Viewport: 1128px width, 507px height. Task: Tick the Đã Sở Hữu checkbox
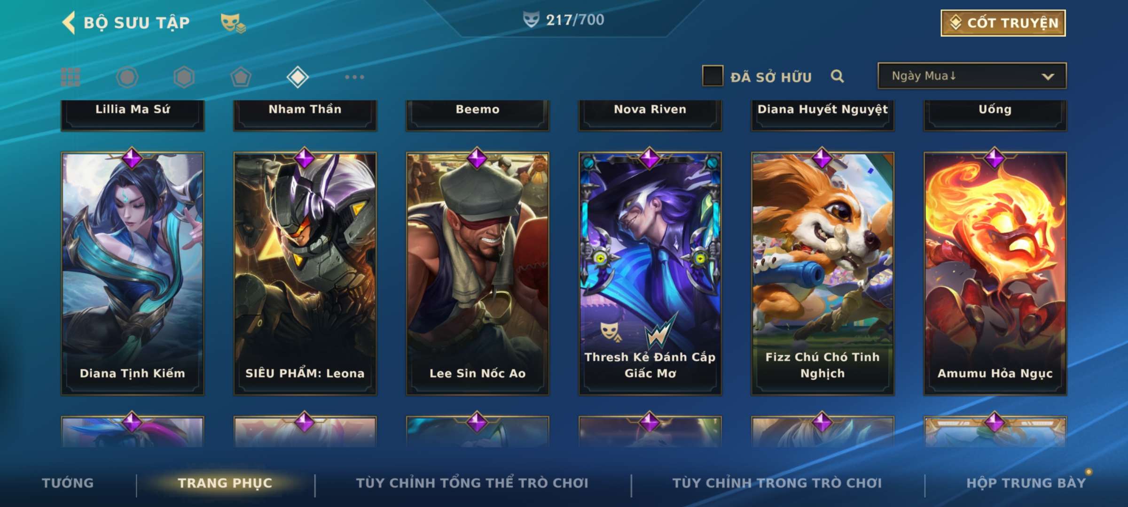tap(713, 76)
